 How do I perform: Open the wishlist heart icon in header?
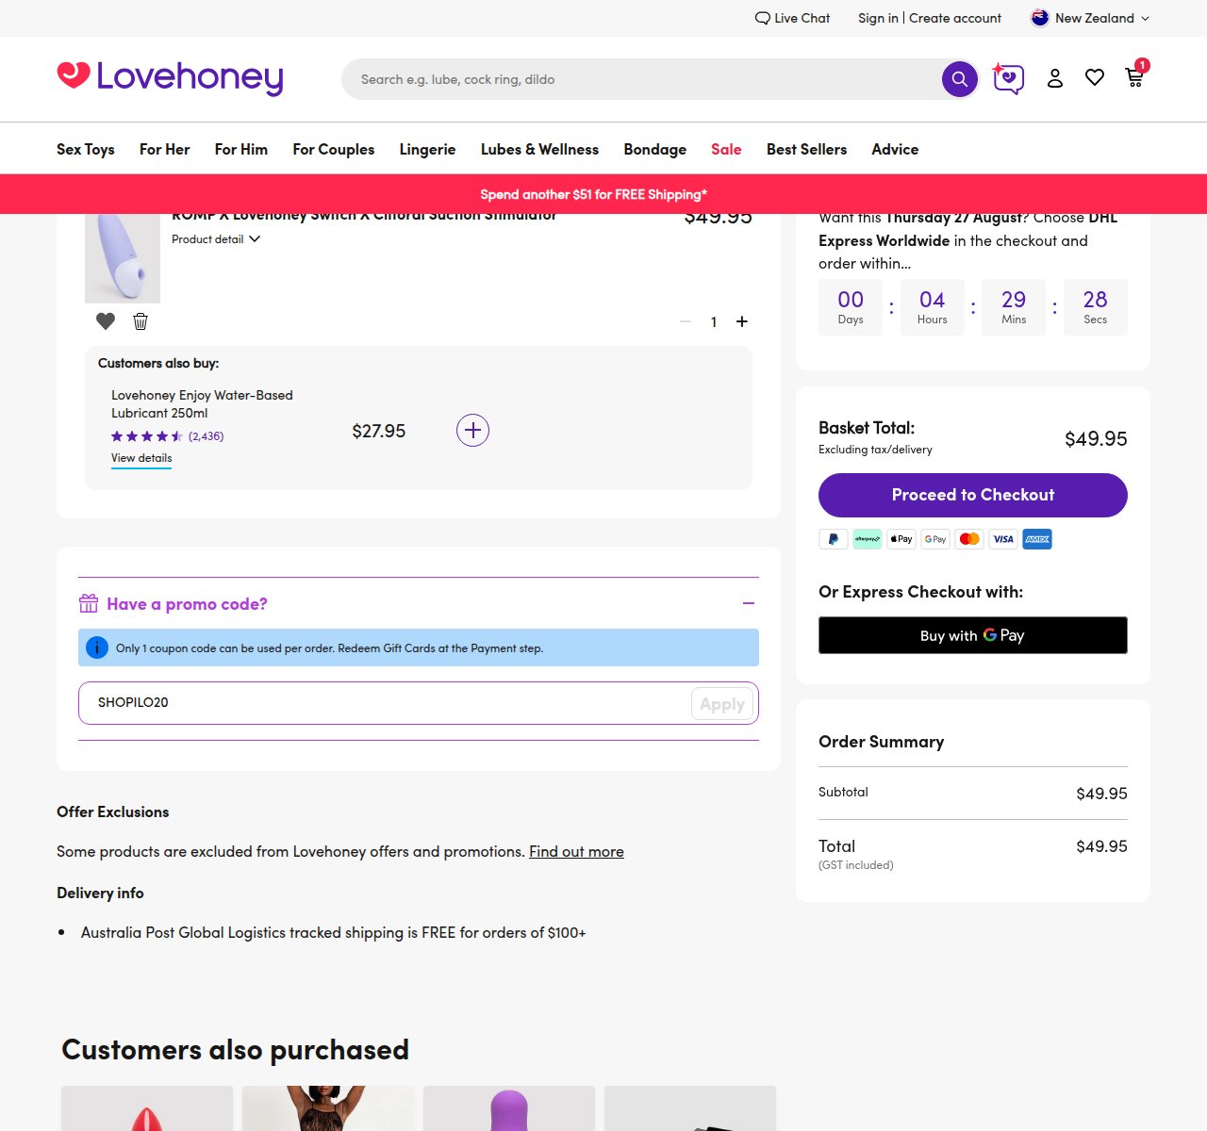[1095, 77]
